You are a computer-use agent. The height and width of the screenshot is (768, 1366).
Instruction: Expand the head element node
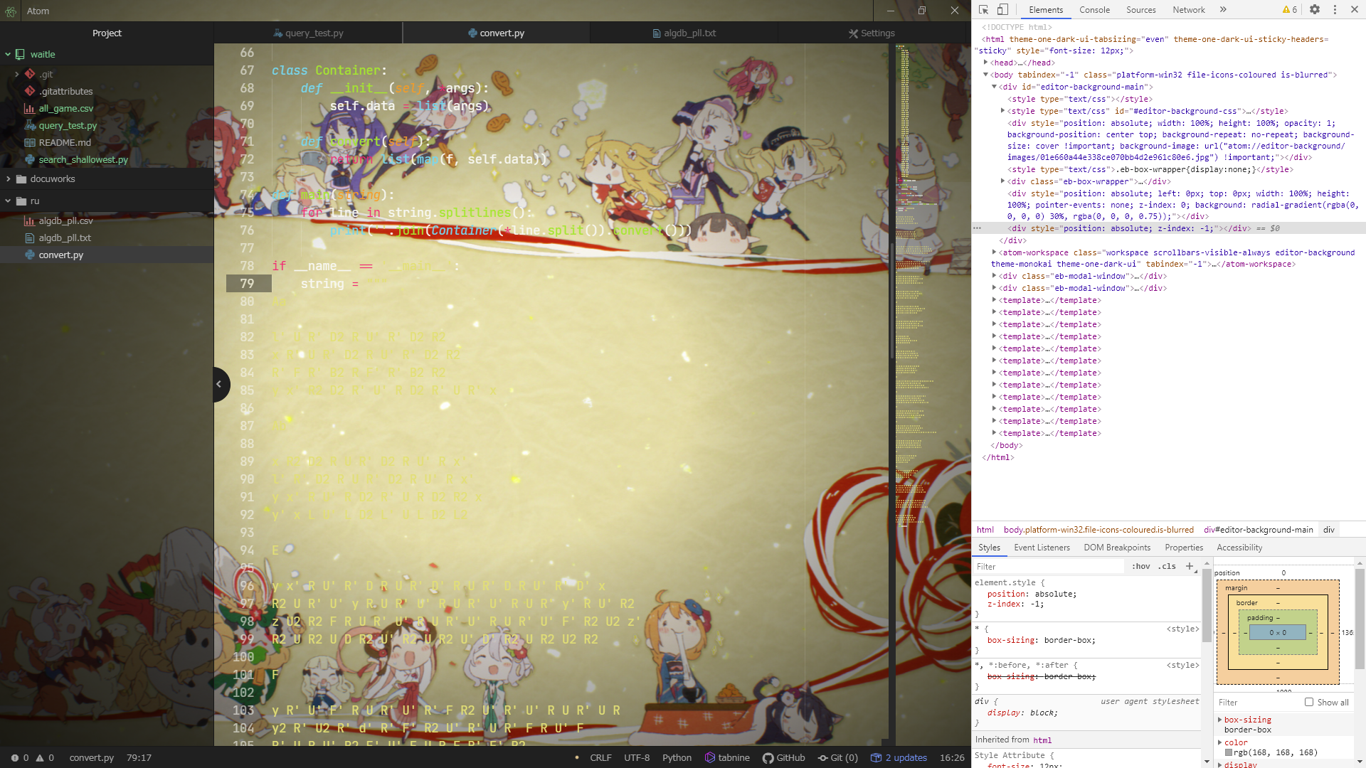(x=985, y=63)
